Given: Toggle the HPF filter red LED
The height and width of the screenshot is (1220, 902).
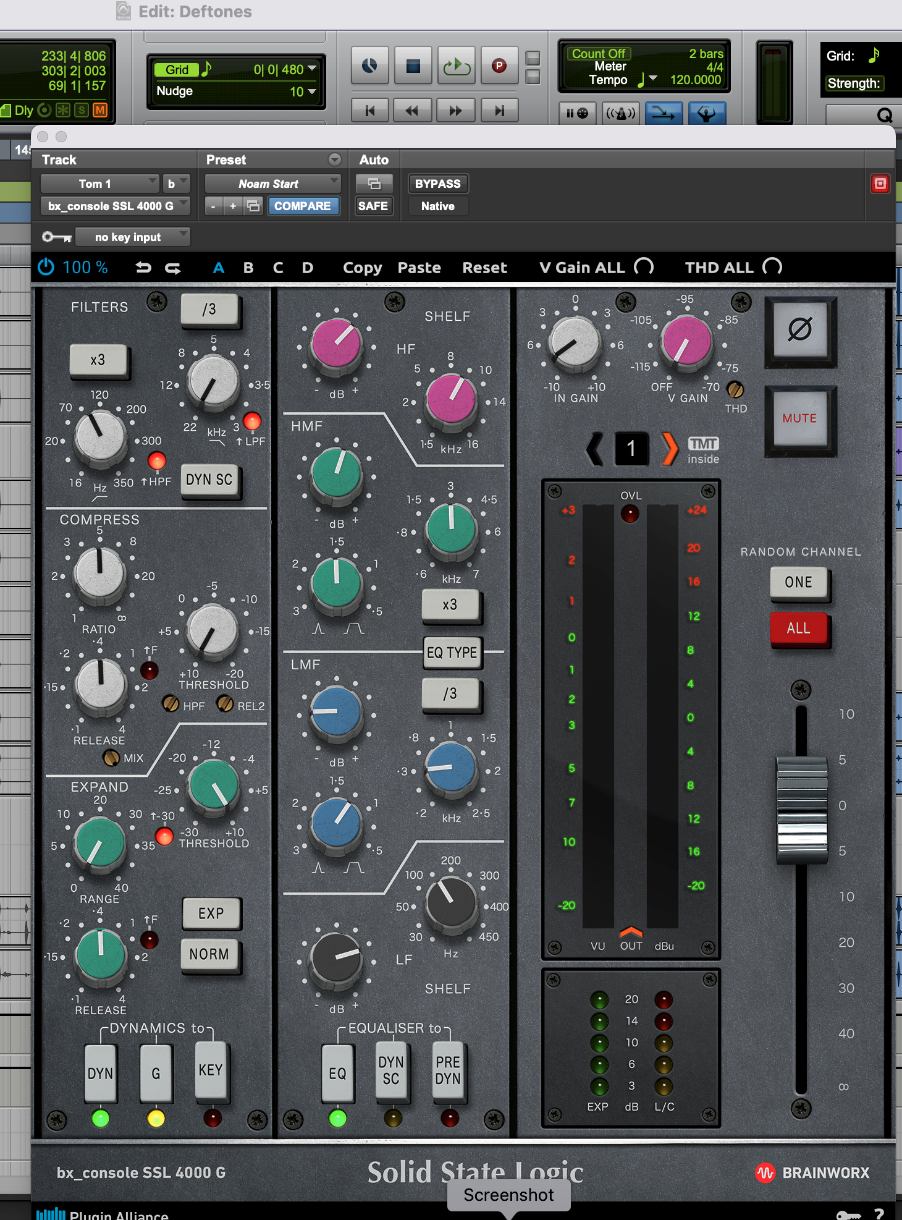Looking at the screenshot, I should [157, 461].
